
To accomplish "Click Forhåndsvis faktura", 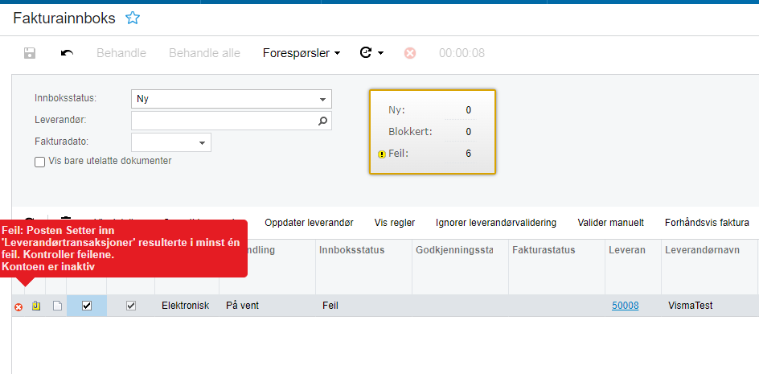I will (x=708, y=223).
